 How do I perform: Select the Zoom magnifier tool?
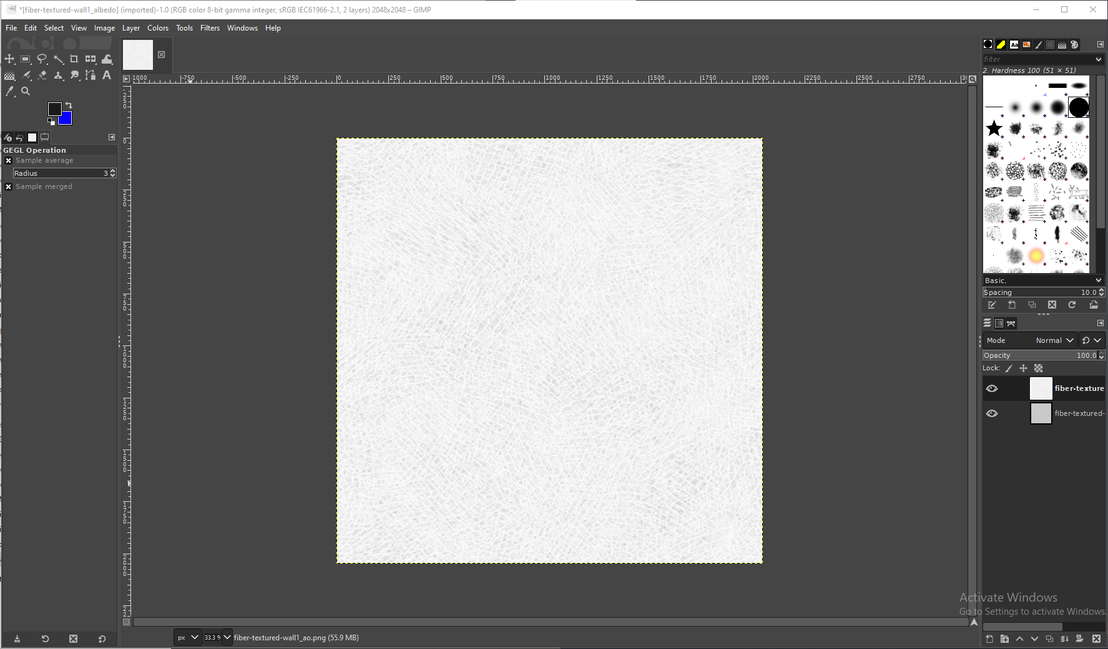click(26, 92)
